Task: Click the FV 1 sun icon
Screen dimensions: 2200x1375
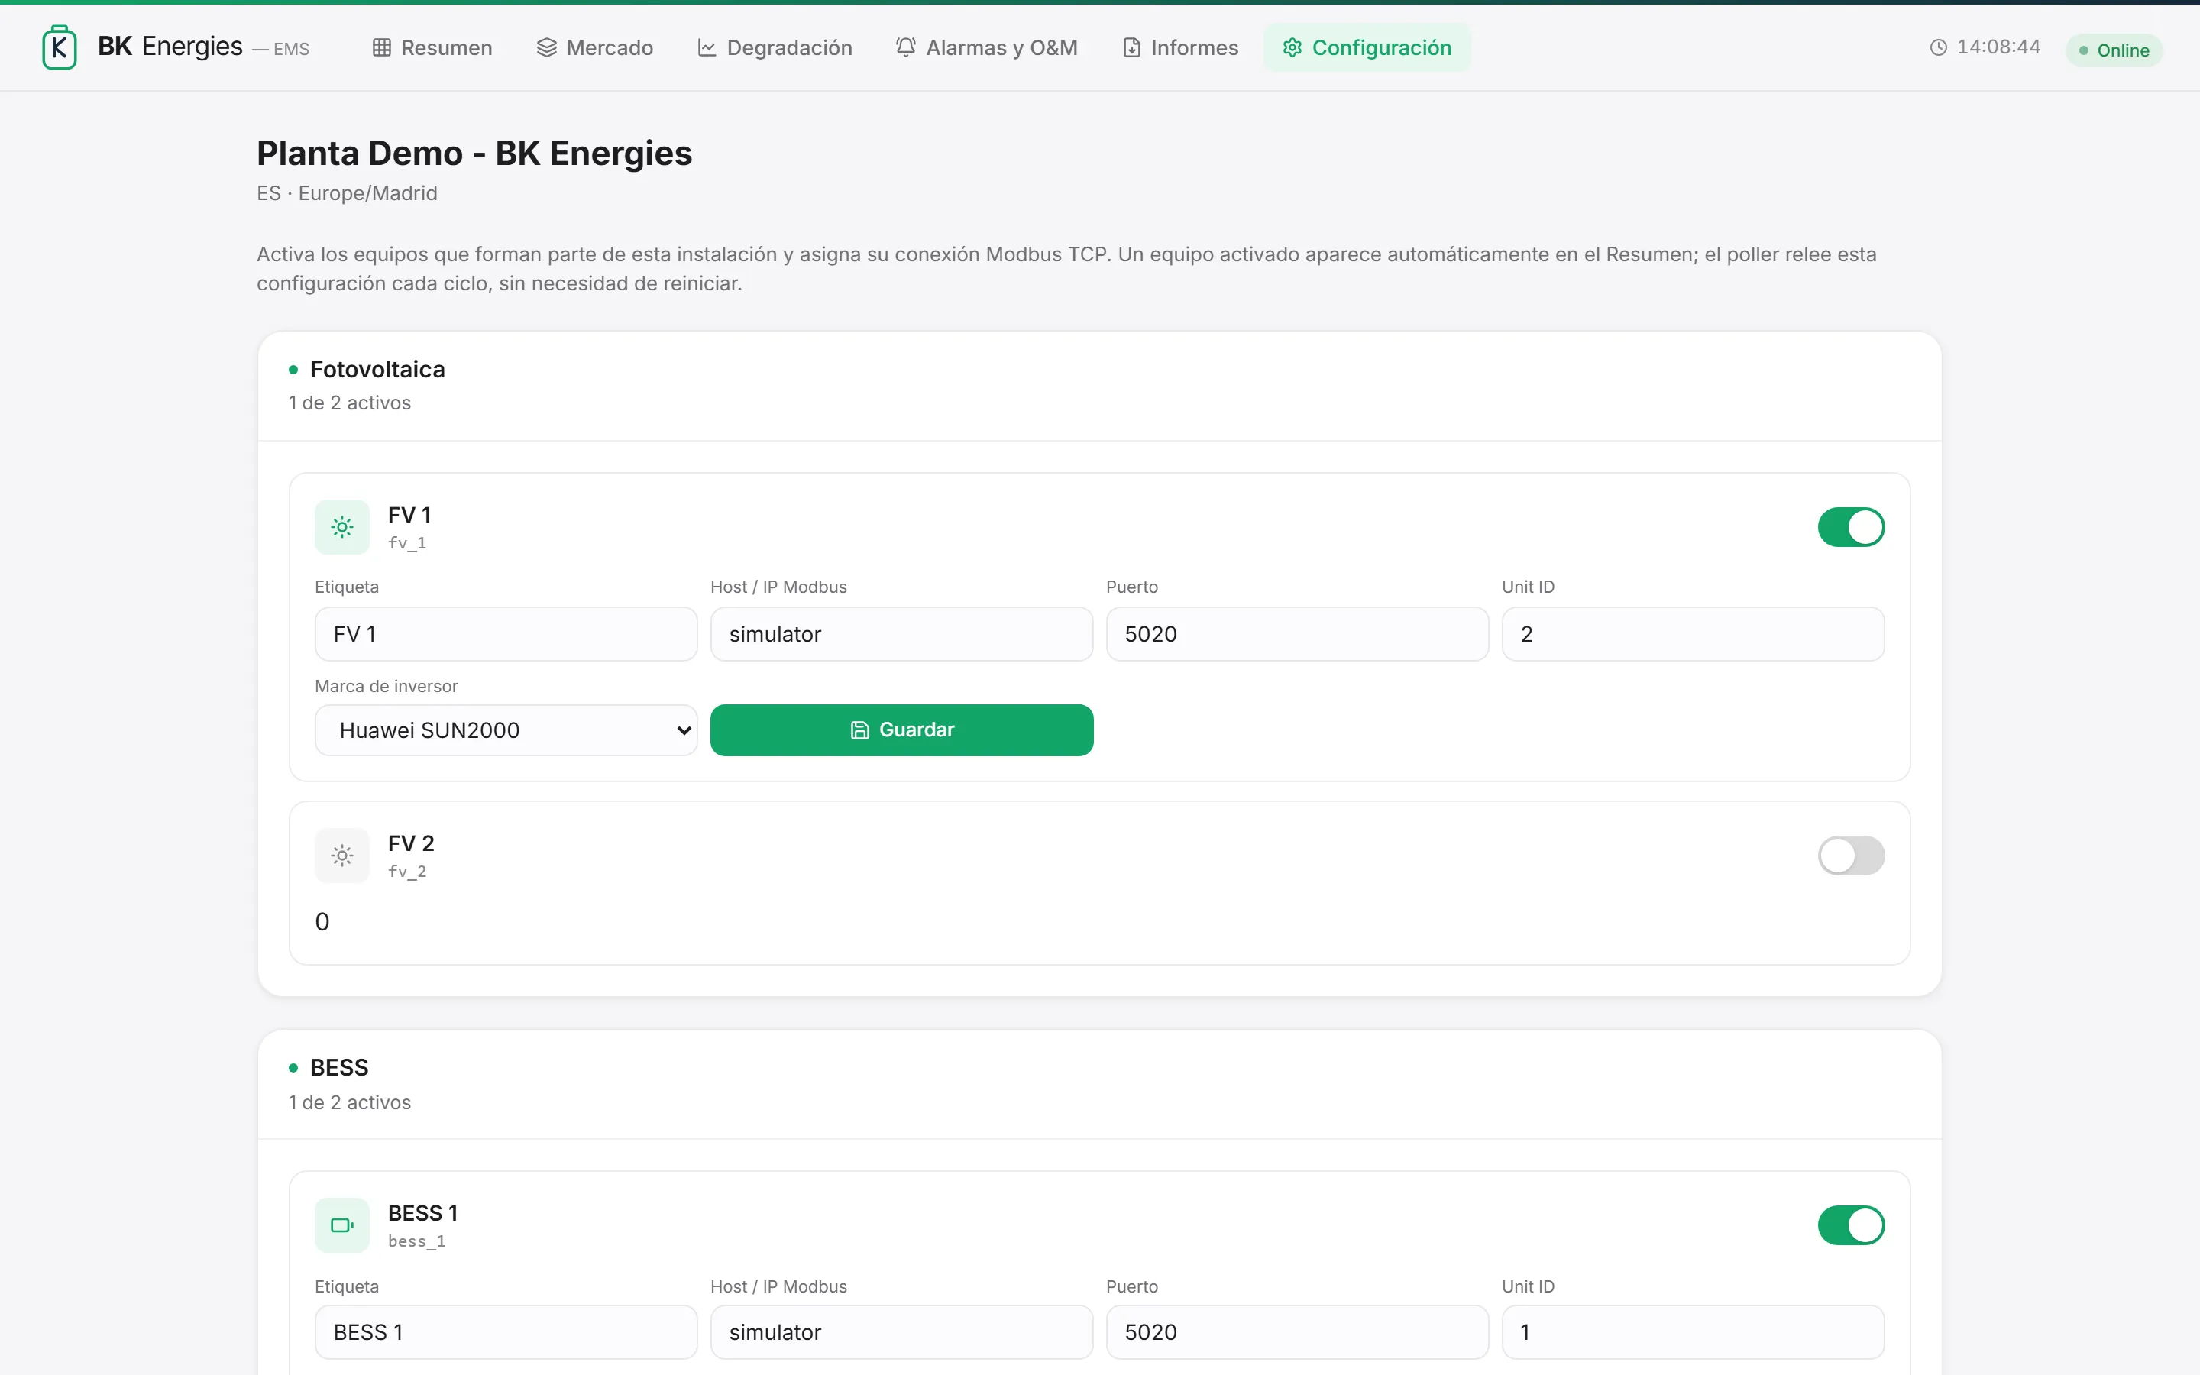Action: 341,526
